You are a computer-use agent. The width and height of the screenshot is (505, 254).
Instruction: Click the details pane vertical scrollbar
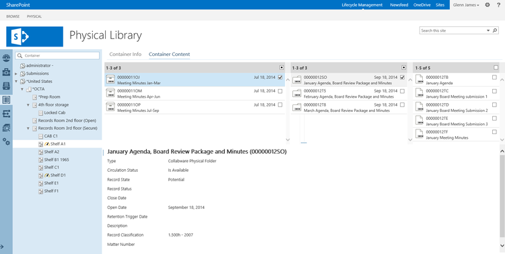click(502, 197)
